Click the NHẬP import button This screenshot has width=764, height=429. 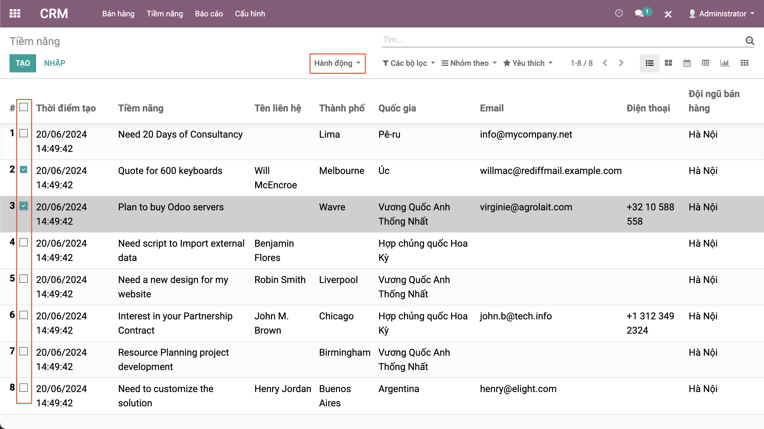(x=55, y=63)
